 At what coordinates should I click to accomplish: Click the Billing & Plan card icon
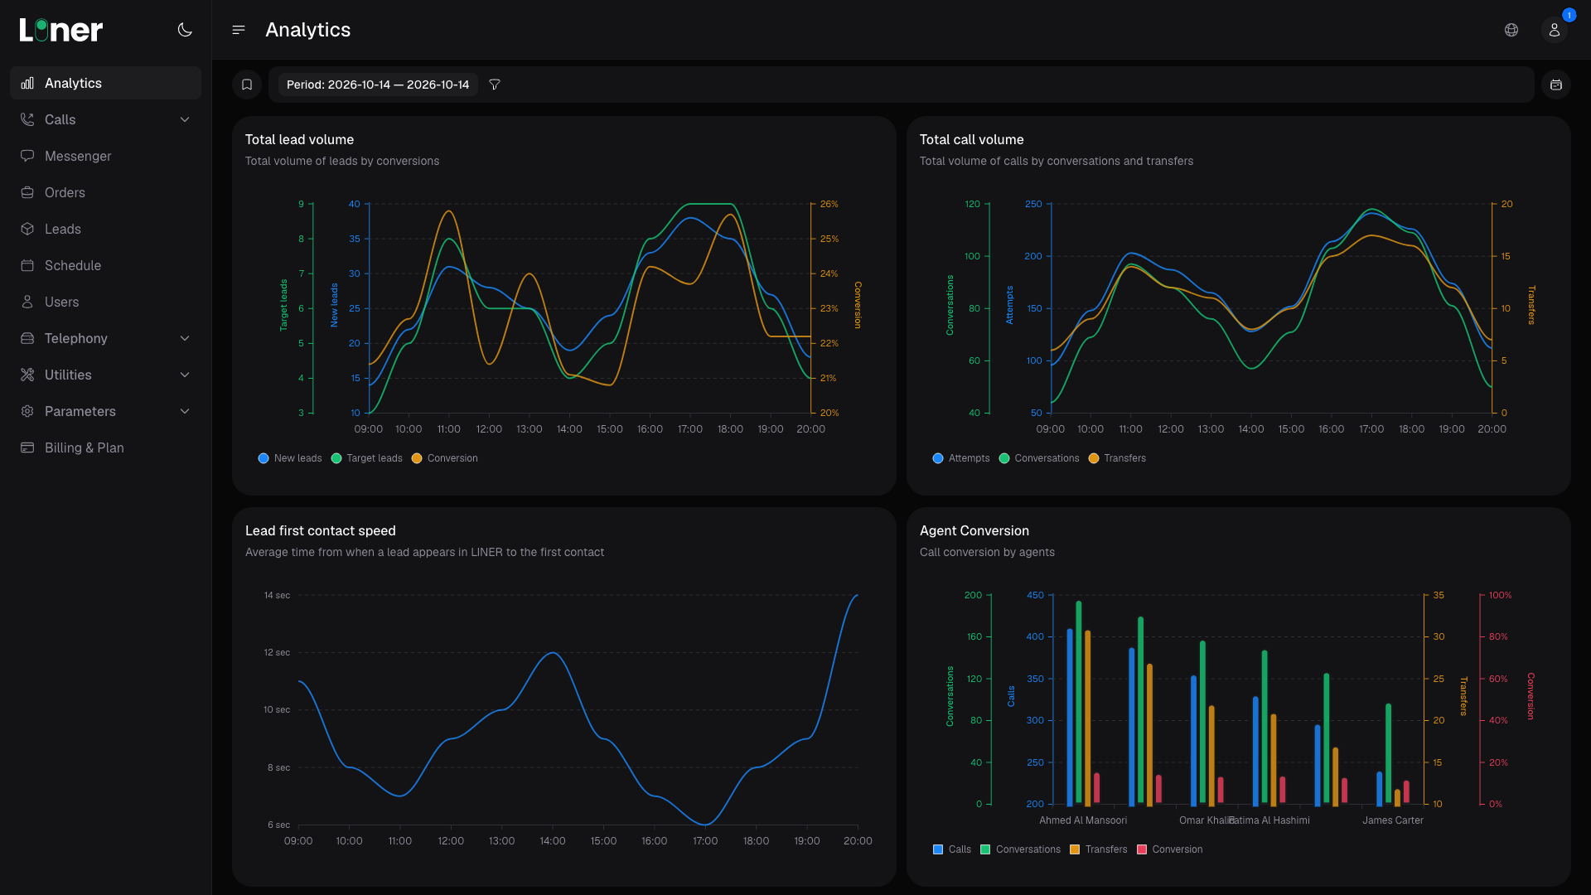point(27,447)
